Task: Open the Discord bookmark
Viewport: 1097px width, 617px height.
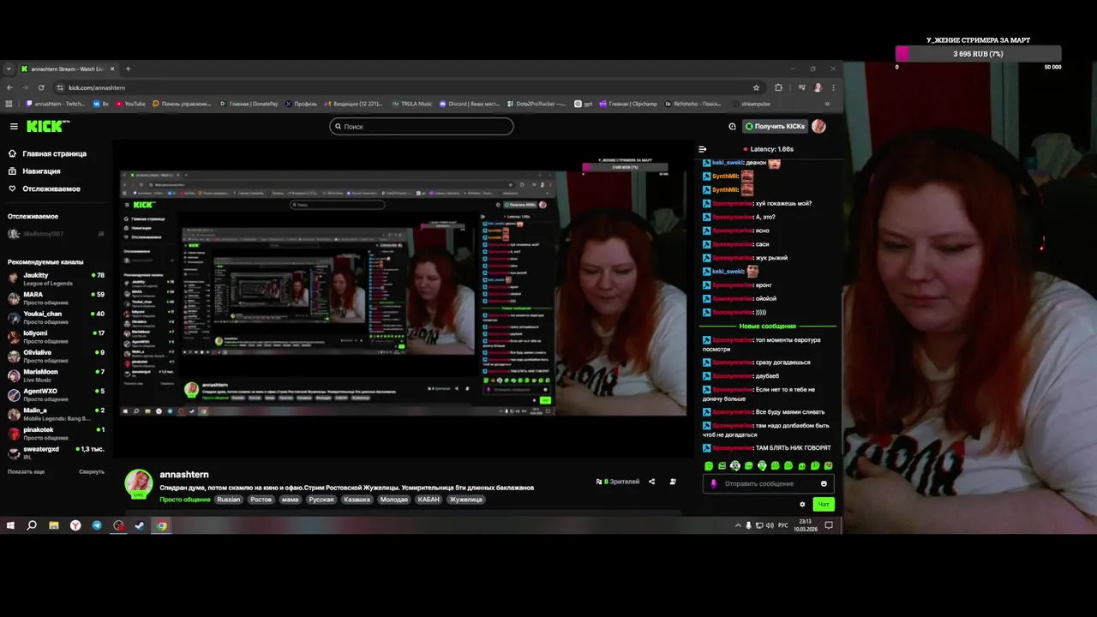Action: tap(468, 104)
